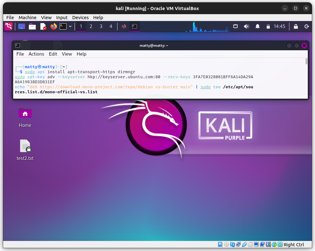
Task: Open VirtualBox Machine menu
Action: (28, 18)
